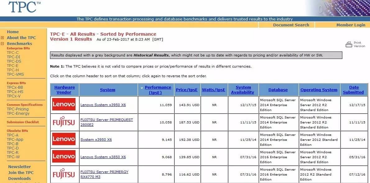Click Lenovo logo in x3850 X6 row
Image resolution: width=370 pixels, height=183 pixels.
click(x=64, y=156)
